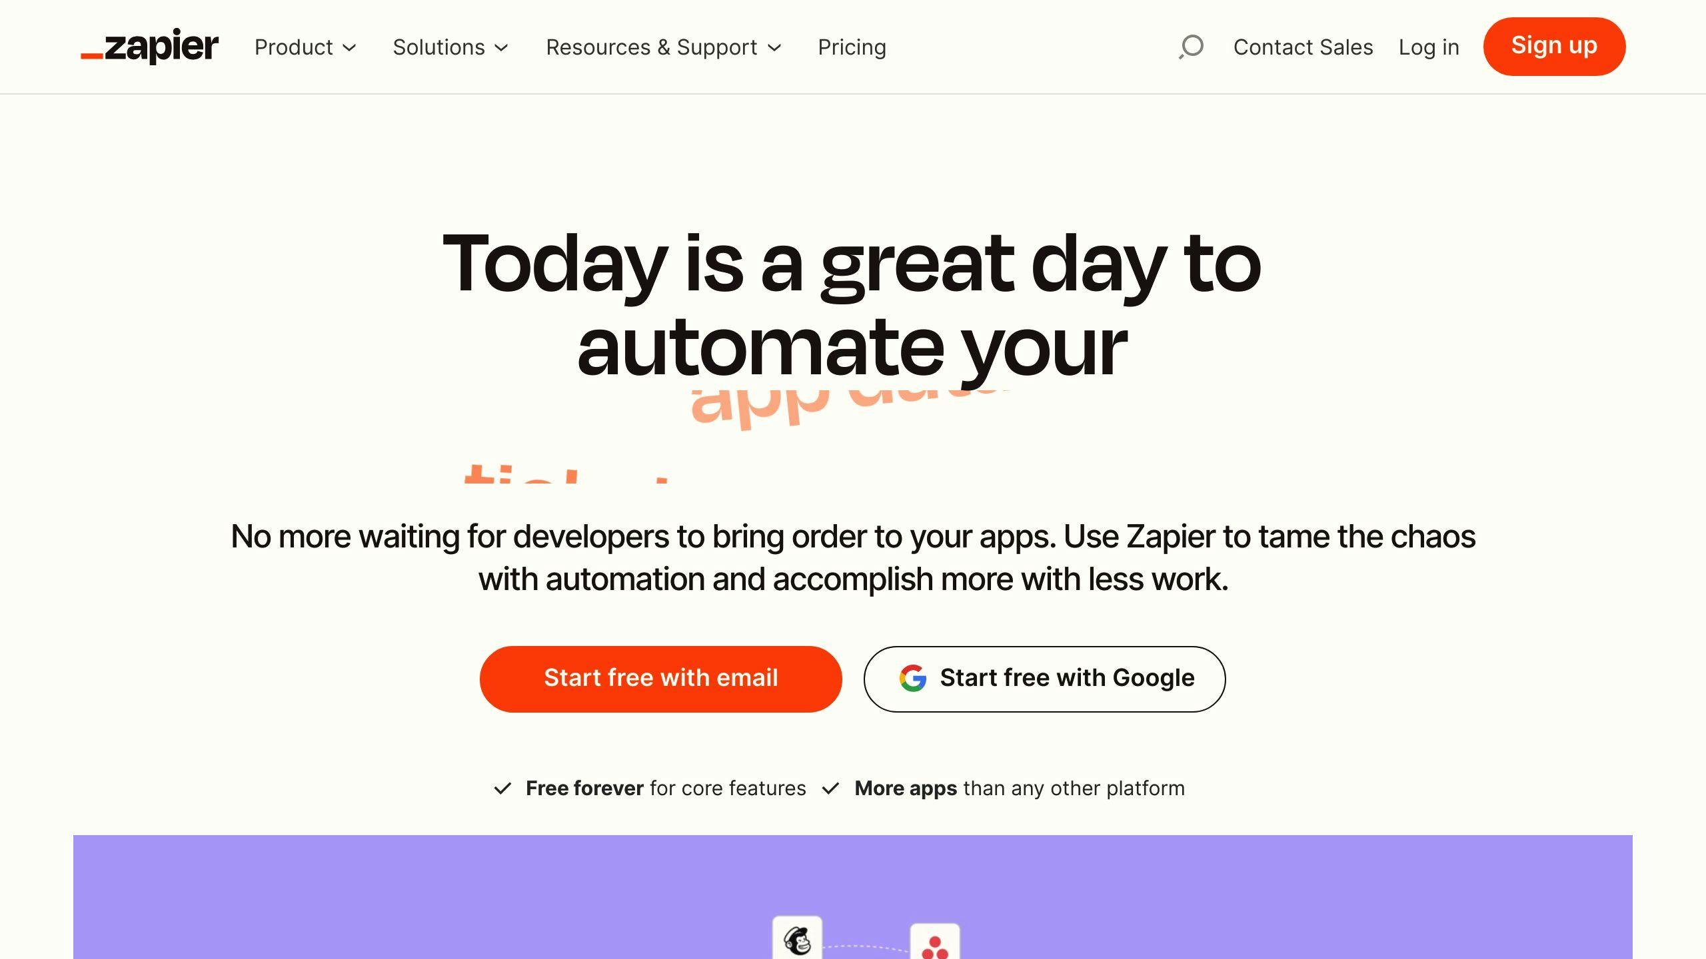Click the Contact Sales menu link
The width and height of the screenshot is (1706, 959).
click(x=1303, y=47)
